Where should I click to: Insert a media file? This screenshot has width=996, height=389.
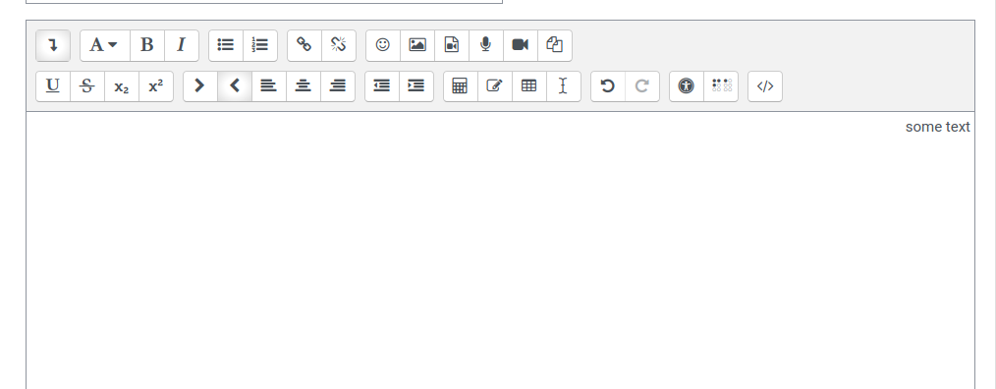(x=452, y=45)
